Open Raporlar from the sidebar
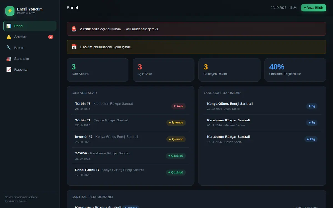This screenshot has height=208, width=333. pyautogui.click(x=30, y=70)
